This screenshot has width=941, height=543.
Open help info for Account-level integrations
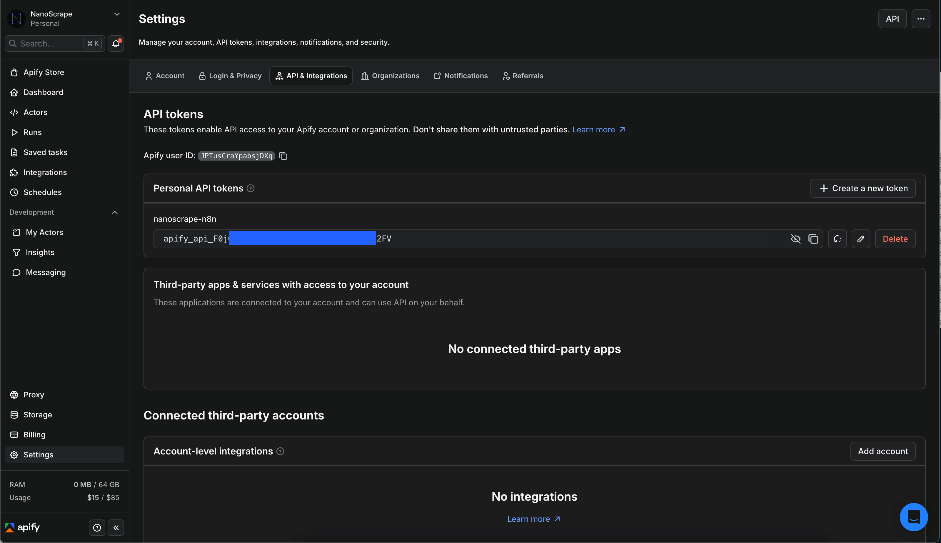(280, 451)
